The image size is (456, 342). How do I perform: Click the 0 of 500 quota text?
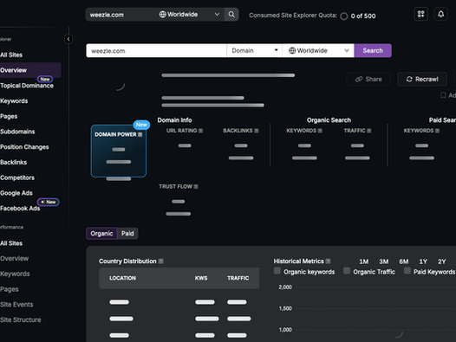click(x=363, y=16)
